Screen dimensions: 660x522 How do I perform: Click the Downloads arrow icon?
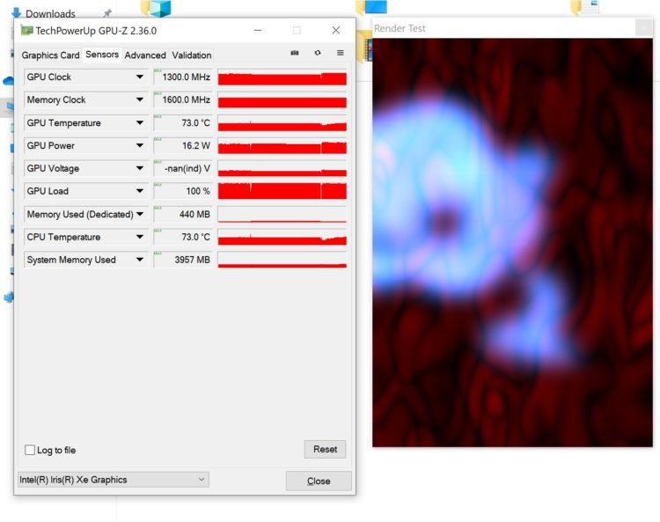(17, 13)
